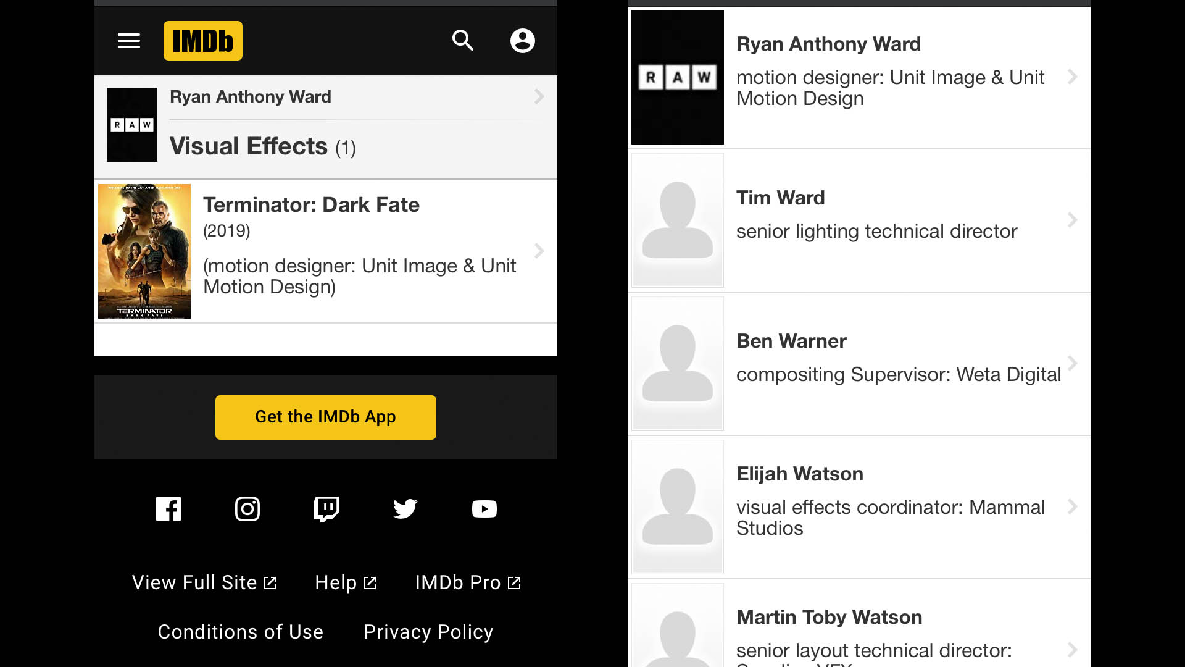The height and width of the screenshot is (667, 1185).
Task: Click 'senior layout technical director' text
Action: click(x=874, y=650)
